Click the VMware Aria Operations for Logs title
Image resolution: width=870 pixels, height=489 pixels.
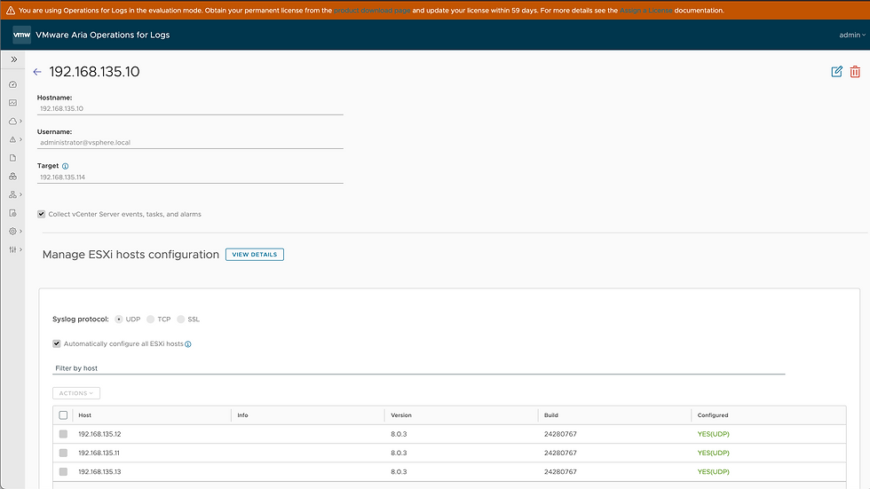click(x=103, y=35)
